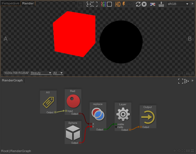Image resolution: width=196 pixels, height=154 pixels.
Task: Switch to the Perspective tab
Action: click(x=11, y=4)
